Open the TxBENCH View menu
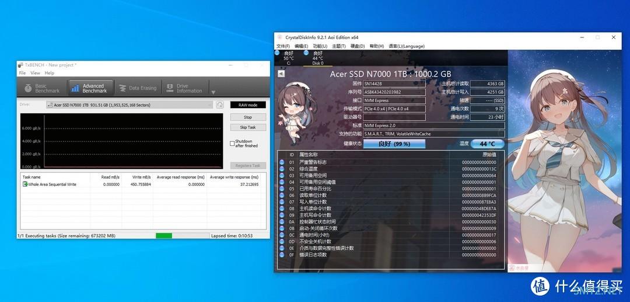Viewport: 630px width, 302px height. click(x=36, y=73)
